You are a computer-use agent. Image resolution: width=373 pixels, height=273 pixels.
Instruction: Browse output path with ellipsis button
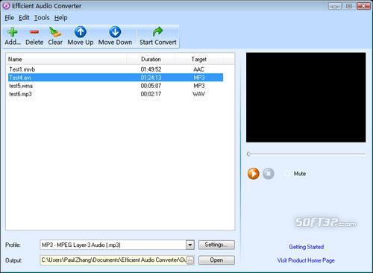190,260
